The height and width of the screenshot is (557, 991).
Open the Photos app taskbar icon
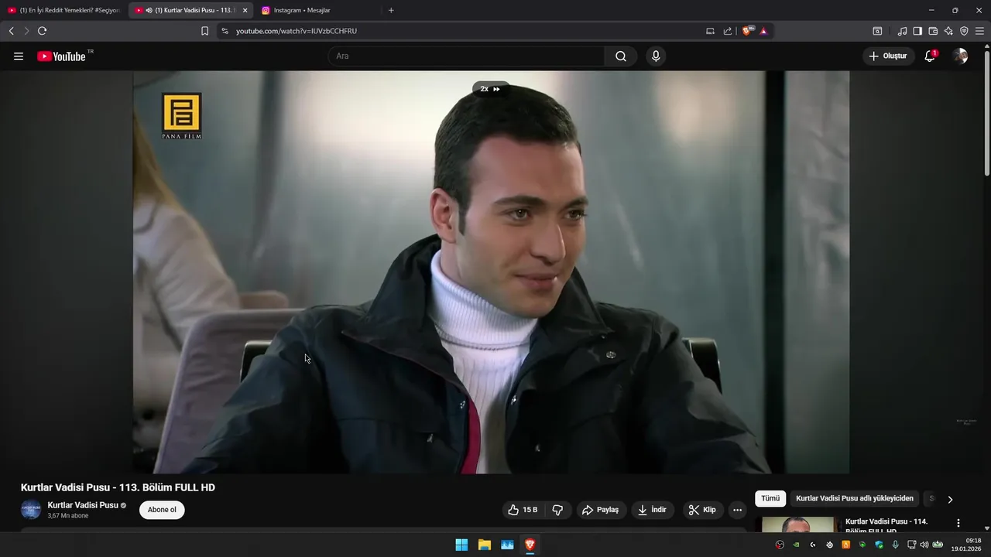click(507, 545)
